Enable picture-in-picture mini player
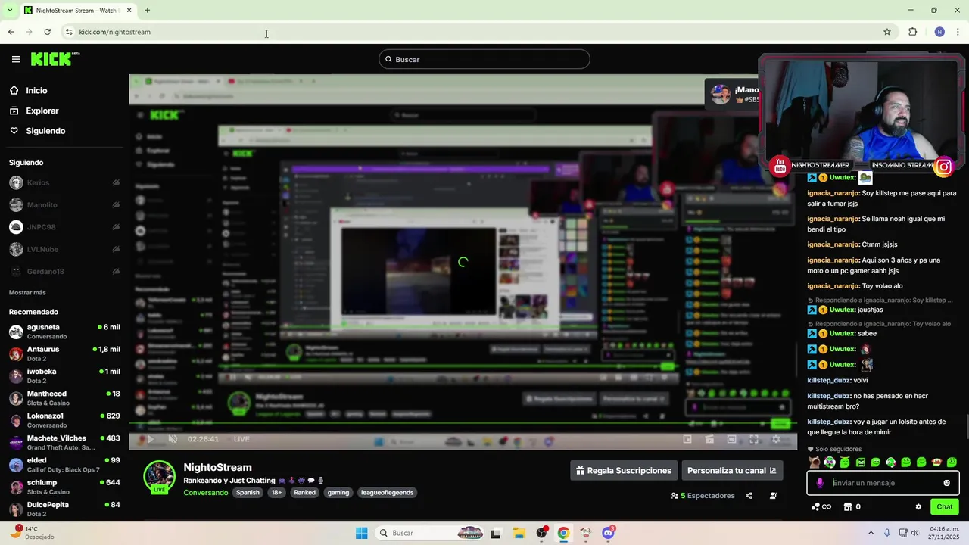Image resolution: width=969 pixels, height=545 pixels. click(x=687, y=439)
